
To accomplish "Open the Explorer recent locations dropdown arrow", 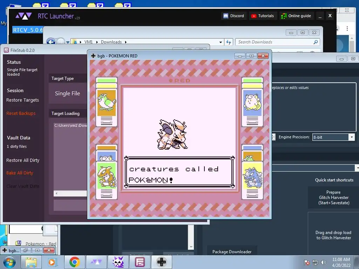I will click(68, 42).
